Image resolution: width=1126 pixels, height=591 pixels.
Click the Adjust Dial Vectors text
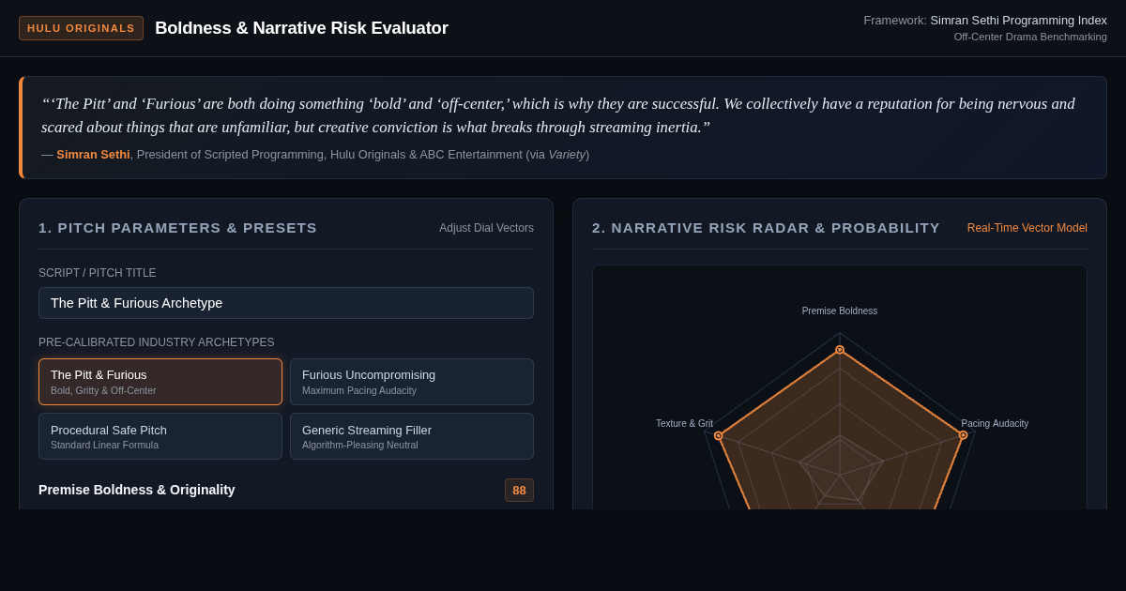(x=486, y=228)
